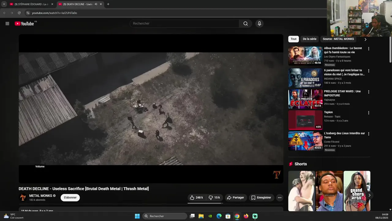Open Microsoft Edge from taskbar
This screenshot has height=221, width=392.
point(219,216)
